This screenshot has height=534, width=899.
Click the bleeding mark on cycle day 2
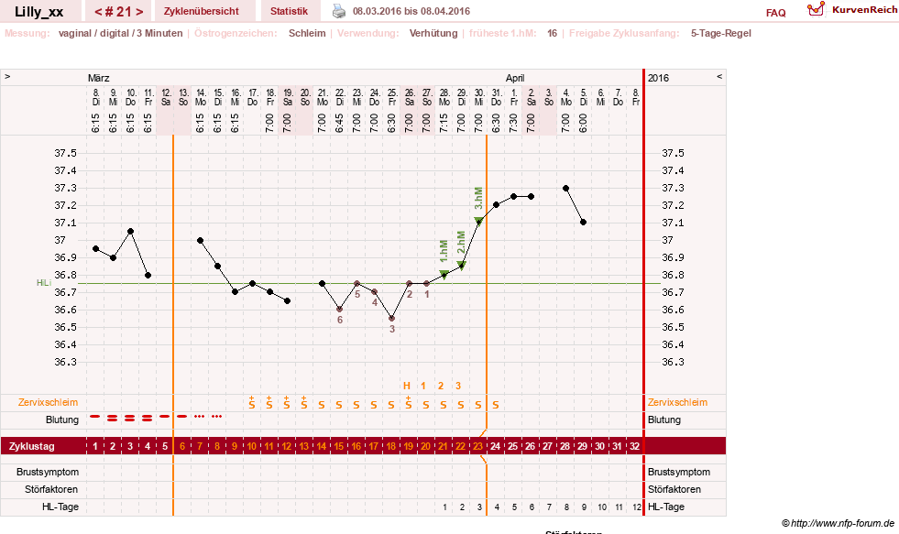pos(113,419)
